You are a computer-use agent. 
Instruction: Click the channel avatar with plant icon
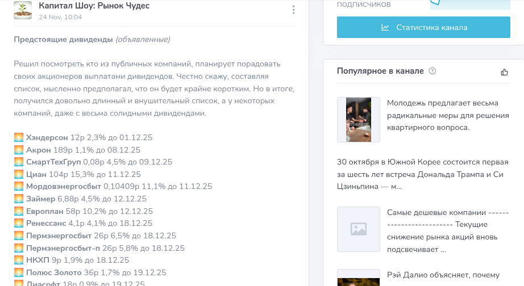[23, 10]
